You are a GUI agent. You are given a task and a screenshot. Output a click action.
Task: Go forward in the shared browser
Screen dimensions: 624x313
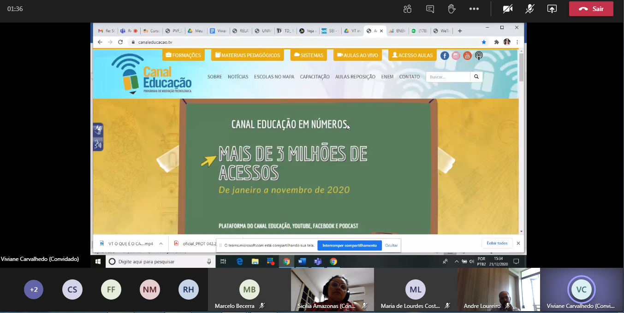(110, 42)
